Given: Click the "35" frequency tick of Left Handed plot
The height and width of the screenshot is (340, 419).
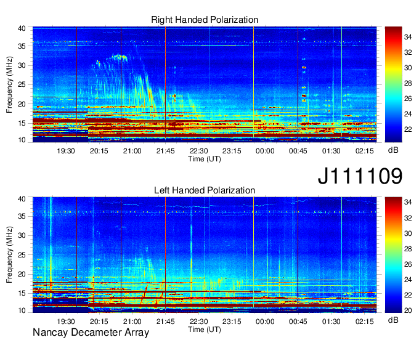Looking at the screenshot, I should click(22, 216).
